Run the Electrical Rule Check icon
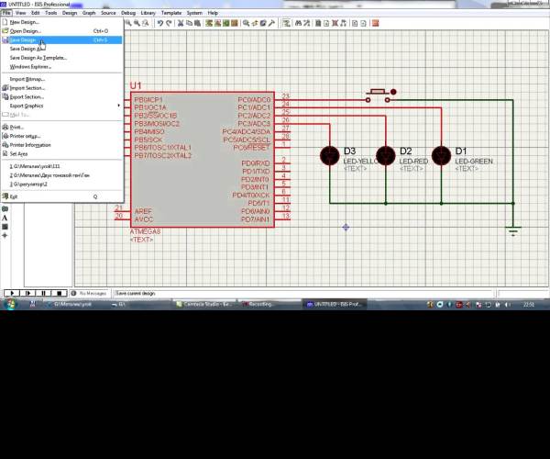 [363, 23]
